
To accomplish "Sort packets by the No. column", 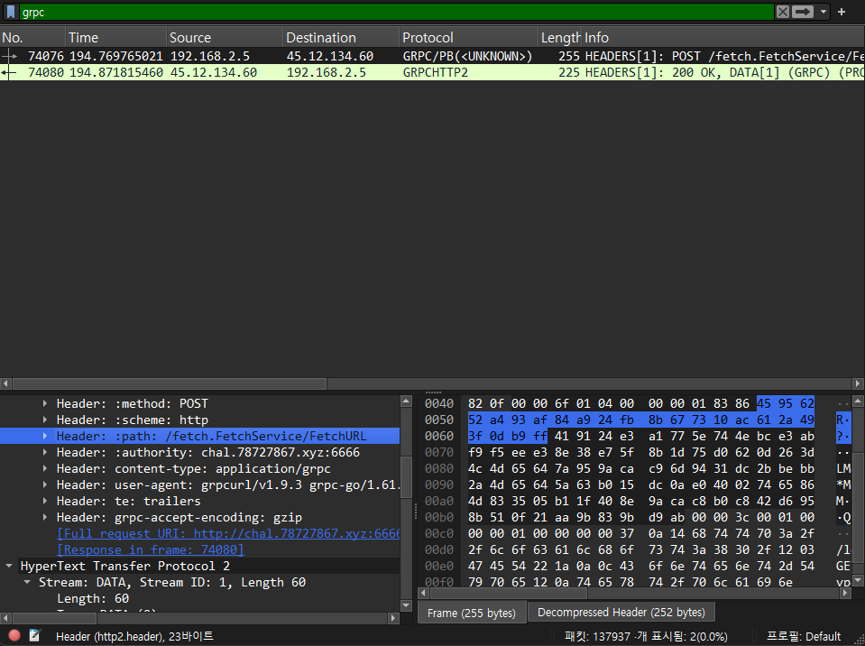I will (32, 38).
